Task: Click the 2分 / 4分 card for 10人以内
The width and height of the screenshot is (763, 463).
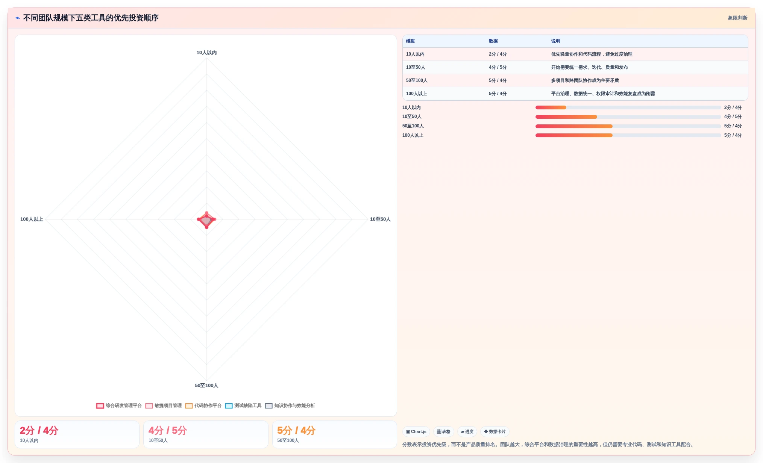Action: point(77,434)
